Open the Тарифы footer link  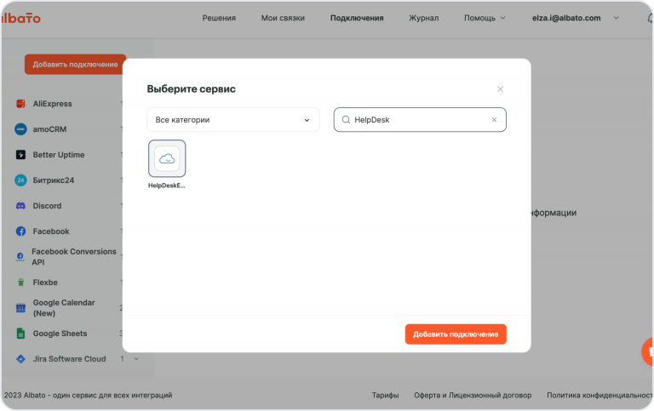[x=385, y=395]
